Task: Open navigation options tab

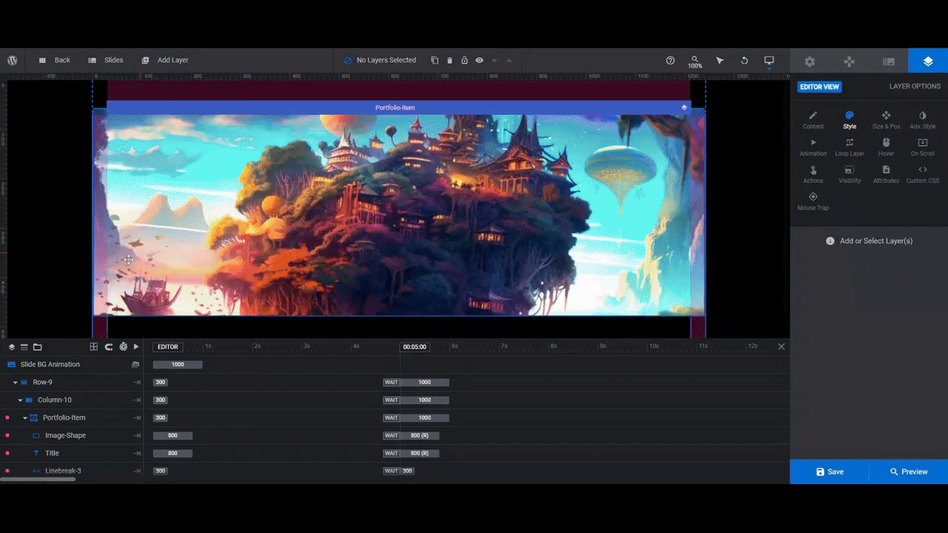Action: pyautogui.click(x=849, y=61)
